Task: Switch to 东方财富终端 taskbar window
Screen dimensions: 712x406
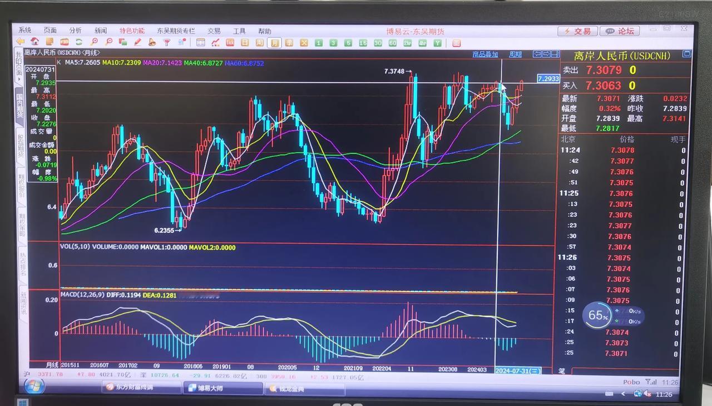Action: 140,387
